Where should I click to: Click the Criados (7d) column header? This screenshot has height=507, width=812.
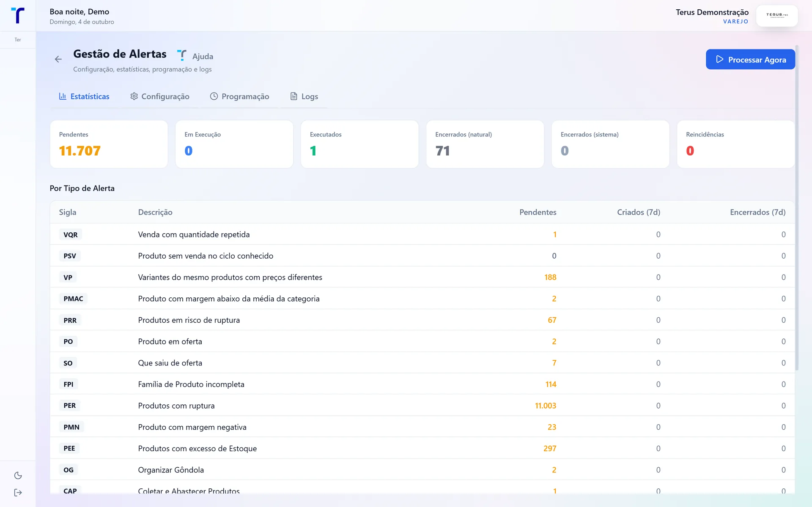pos(639,212)
